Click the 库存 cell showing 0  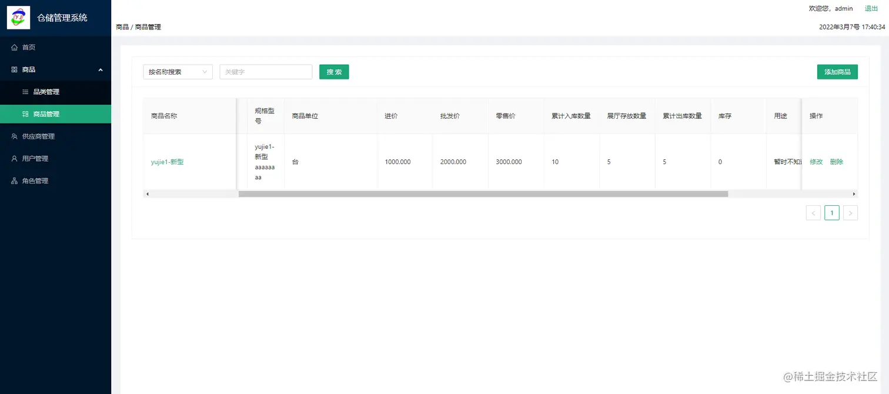[x=738, y=162]
